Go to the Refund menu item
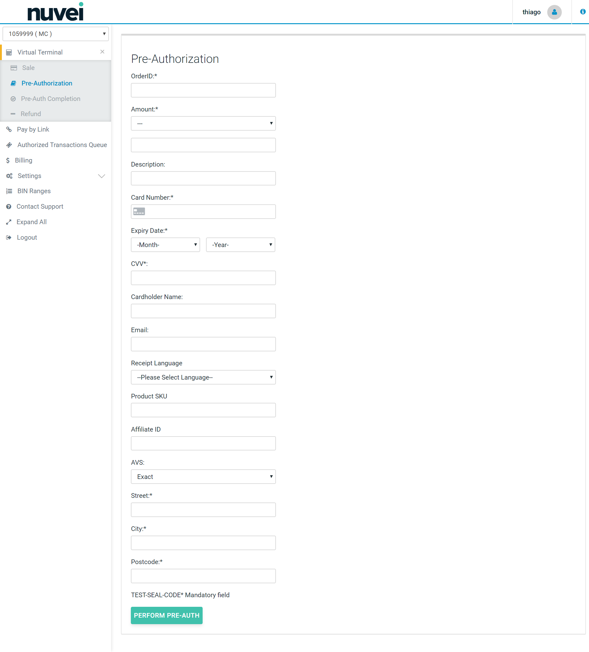This screenshot has width=589, height=652. click(x=31, y=114)
